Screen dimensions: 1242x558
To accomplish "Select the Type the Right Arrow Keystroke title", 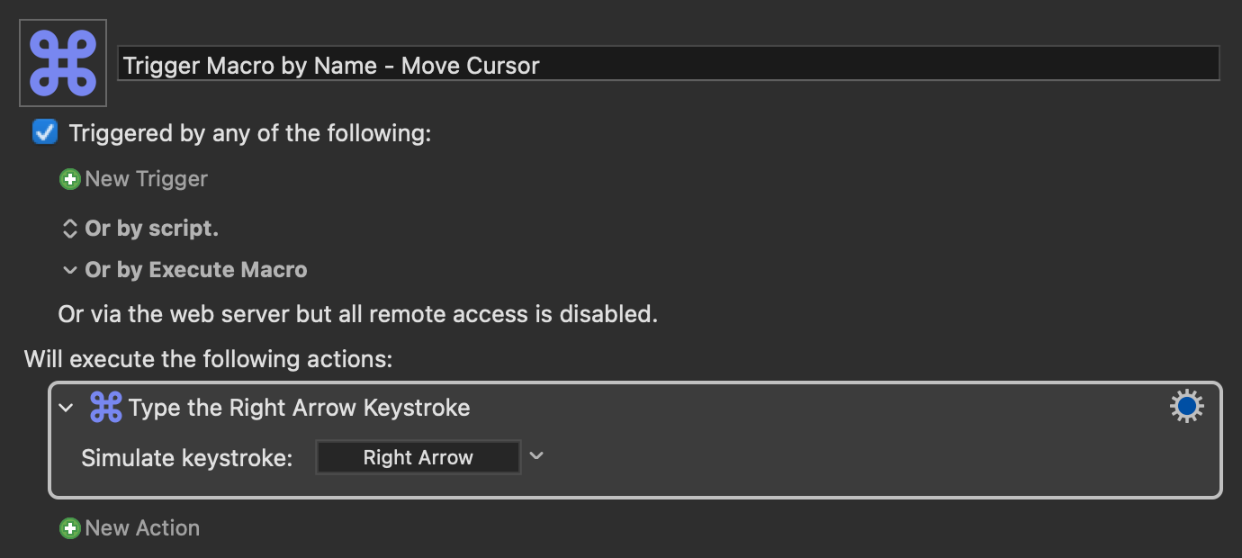I will click(x=300, y=408).
